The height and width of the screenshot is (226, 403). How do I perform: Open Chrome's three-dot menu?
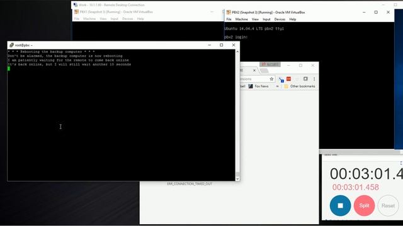coord(314,79)
